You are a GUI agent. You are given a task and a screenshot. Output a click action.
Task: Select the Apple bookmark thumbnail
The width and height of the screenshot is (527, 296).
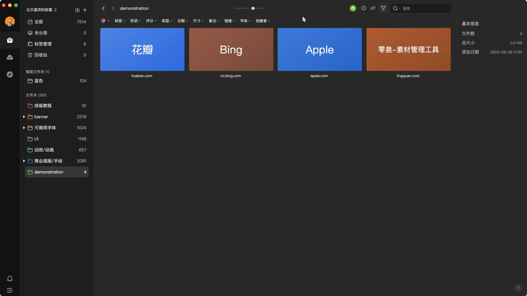coord(319,49)
